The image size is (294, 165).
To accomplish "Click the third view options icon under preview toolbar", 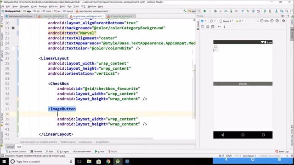I will (213, 27).
